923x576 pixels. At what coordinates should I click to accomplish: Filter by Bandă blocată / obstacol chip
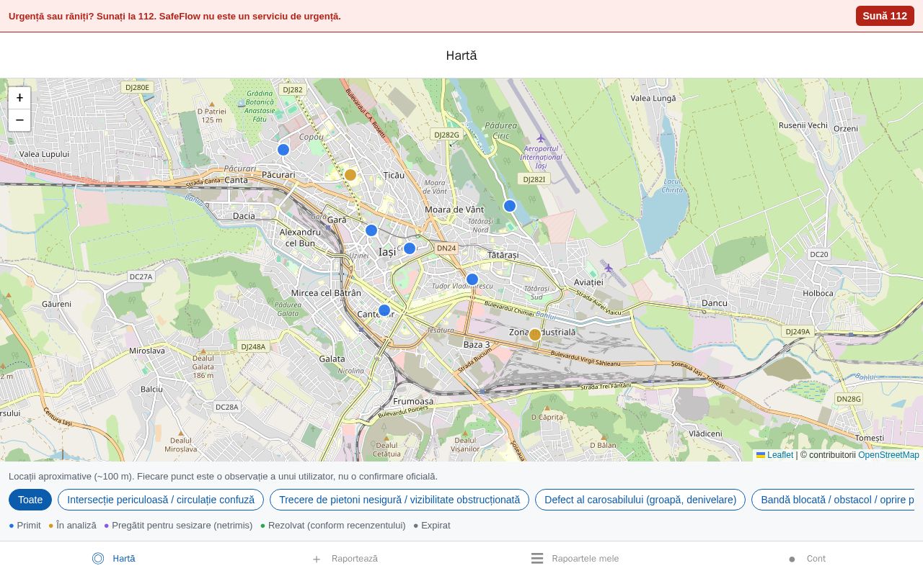(x=833, y=500)
